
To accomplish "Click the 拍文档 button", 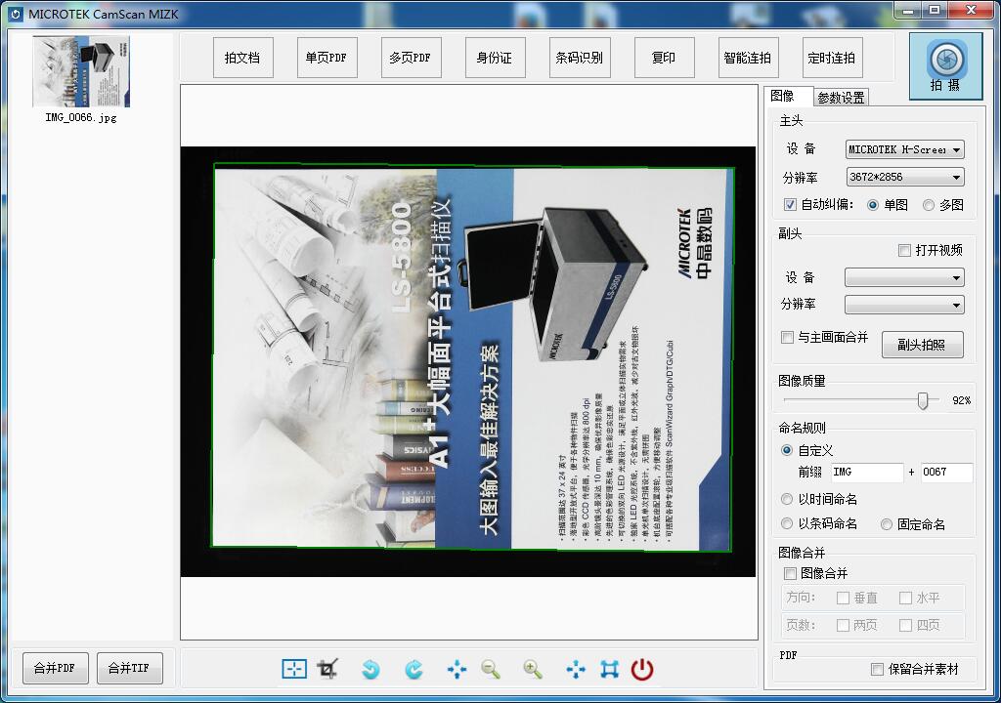I will 242,58.
